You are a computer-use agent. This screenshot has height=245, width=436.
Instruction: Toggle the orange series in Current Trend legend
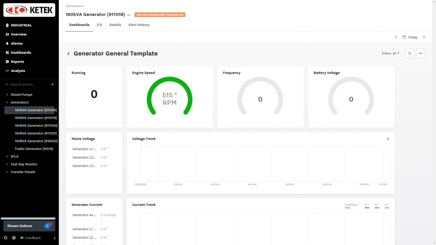(x=387, y=205)
